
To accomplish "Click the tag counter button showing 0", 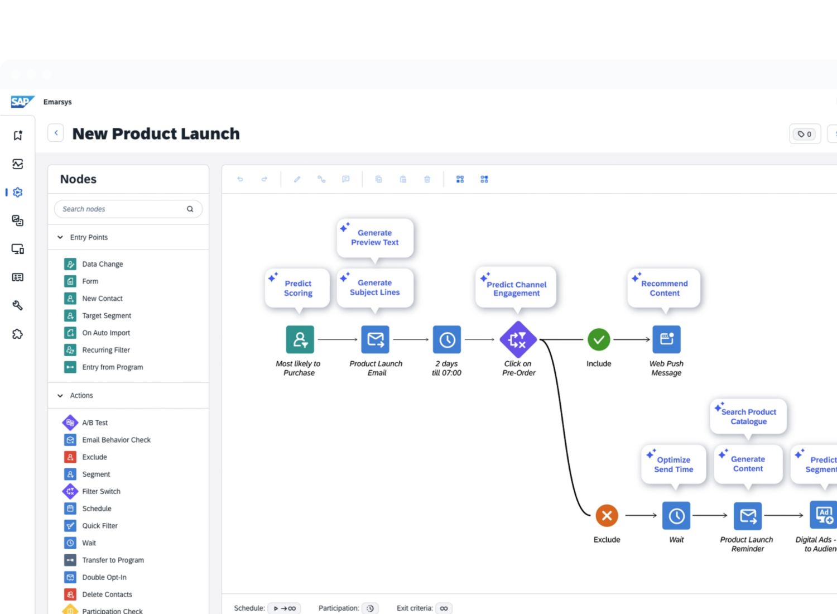I will click(x=805, y=134).
